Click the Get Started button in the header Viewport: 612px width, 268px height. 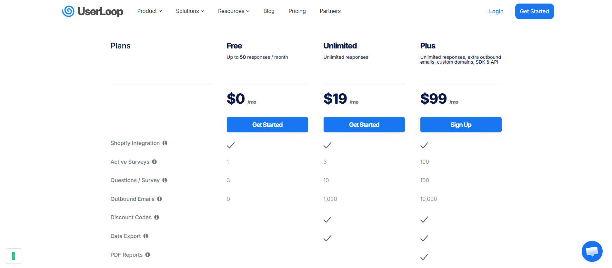click(534, 11)
